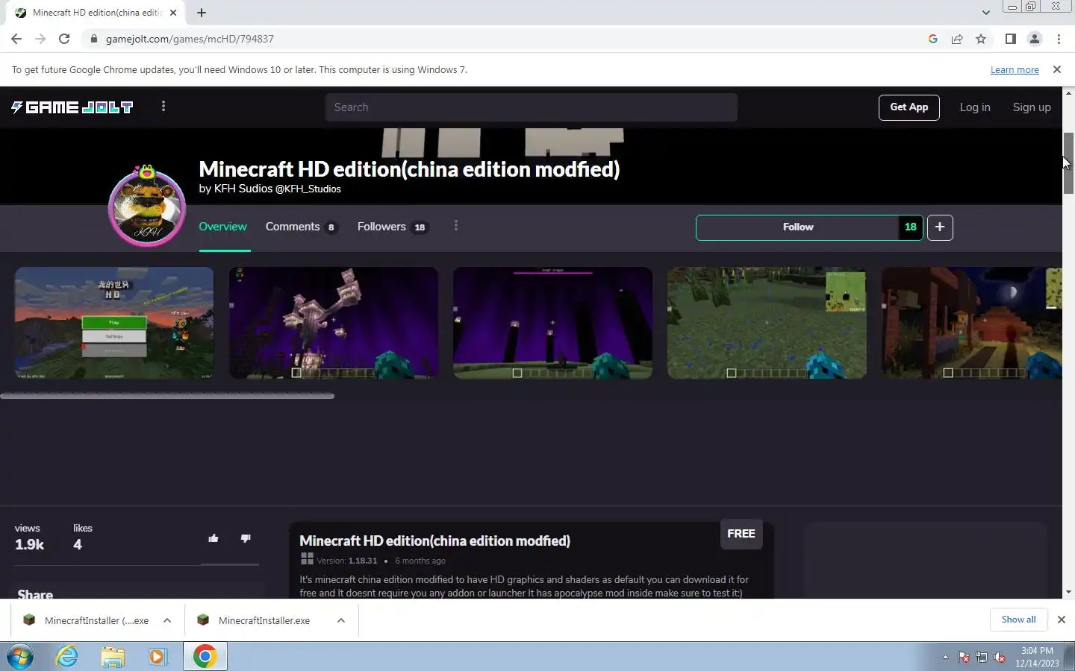Screen dimensions: 1075x671
Task: Open the Chrome side panel
Action: [x=1010, y=39]
